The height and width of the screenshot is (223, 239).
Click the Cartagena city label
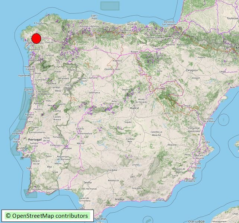pos(190,181)
